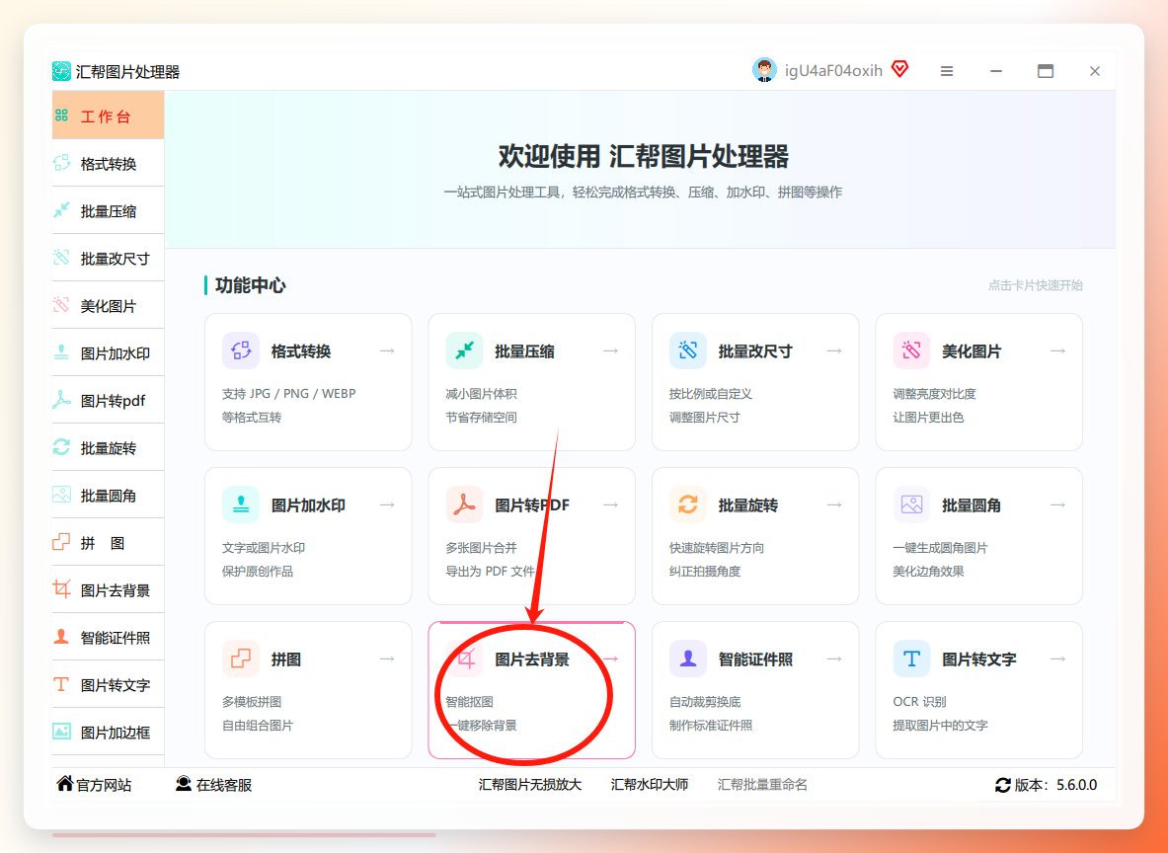Click the 图片加边框 sidebar icon
The image size is (1168, 853).
point(61,733)
